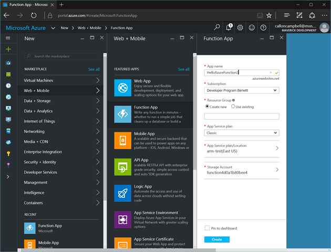
Task: Click the Create button
Action: coord(217,239)
